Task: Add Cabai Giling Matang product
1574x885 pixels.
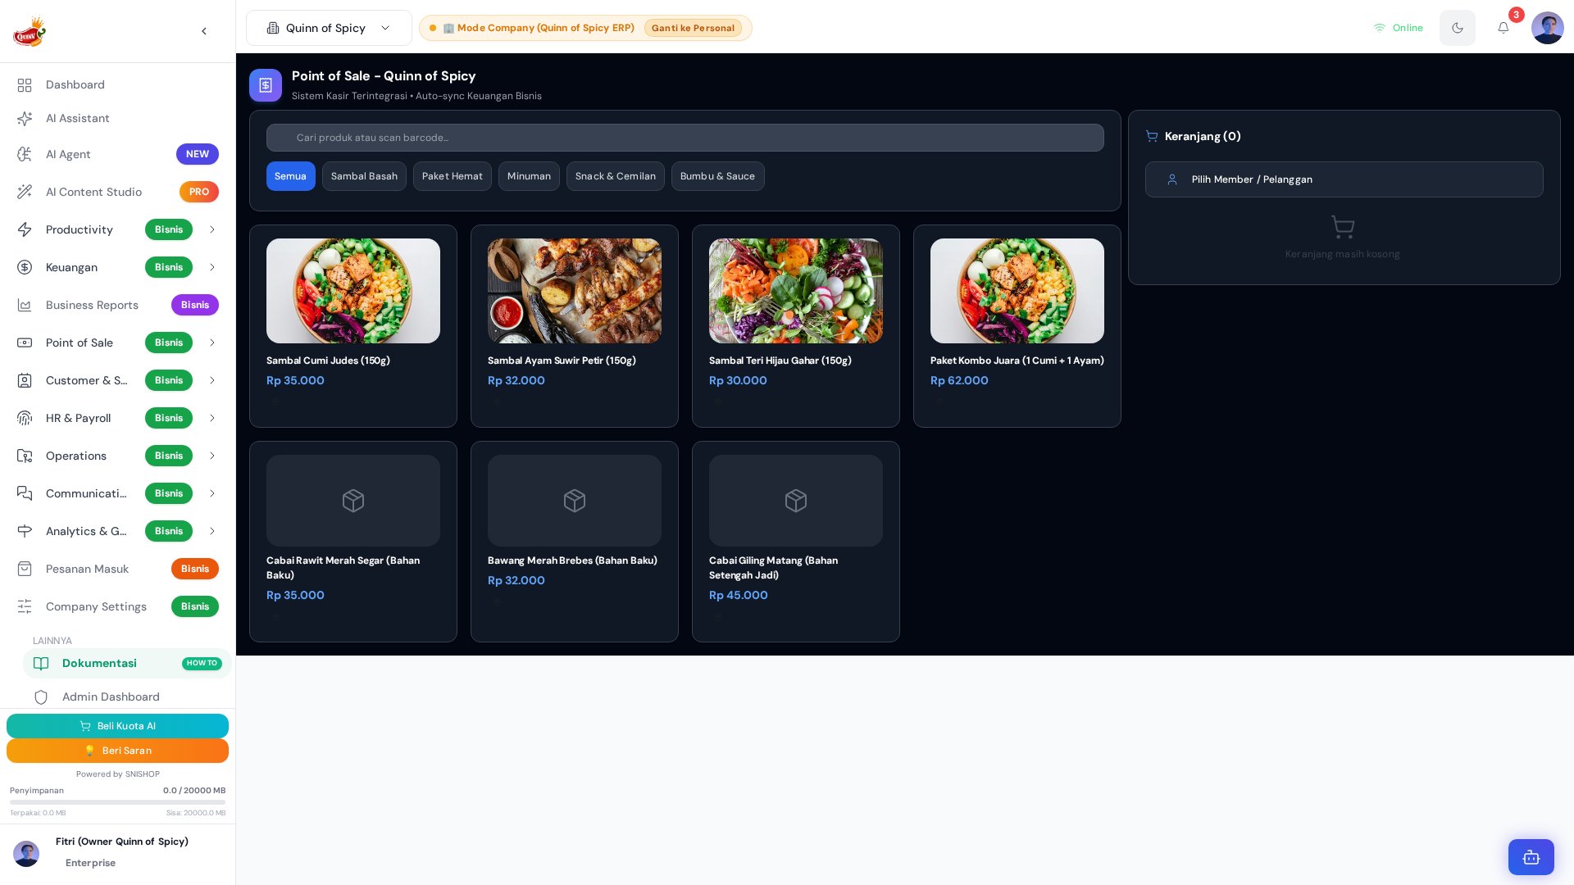Action: (x=796, y=542)
